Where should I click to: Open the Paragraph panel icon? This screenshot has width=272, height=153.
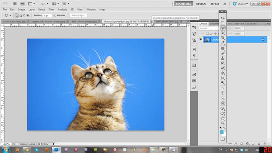pos(194,56)
